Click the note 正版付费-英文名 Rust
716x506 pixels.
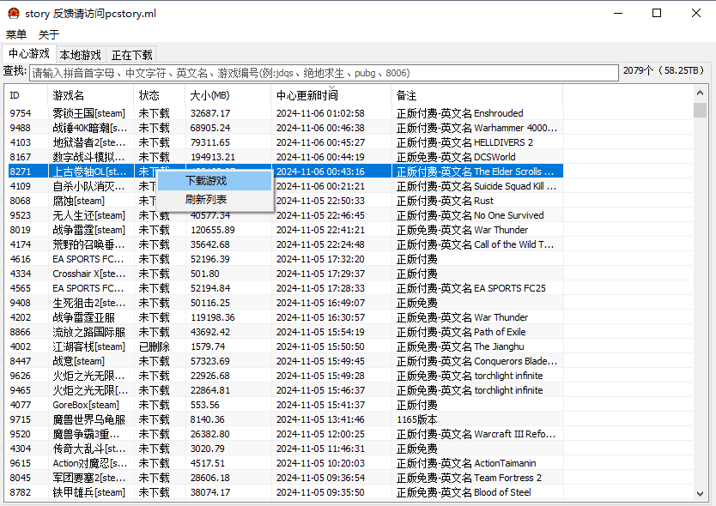445,201
